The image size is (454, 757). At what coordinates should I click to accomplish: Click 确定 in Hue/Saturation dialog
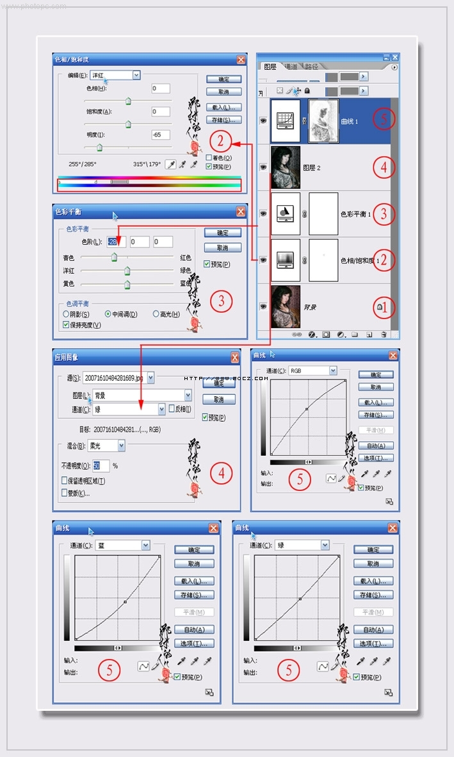[x=224, y=79]
